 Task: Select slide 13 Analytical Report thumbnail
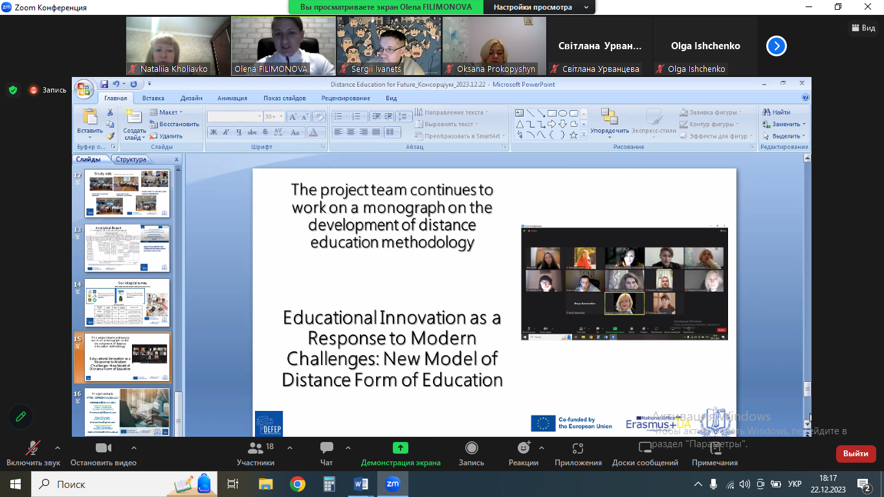pyautogui.click(x=127, y=248)
